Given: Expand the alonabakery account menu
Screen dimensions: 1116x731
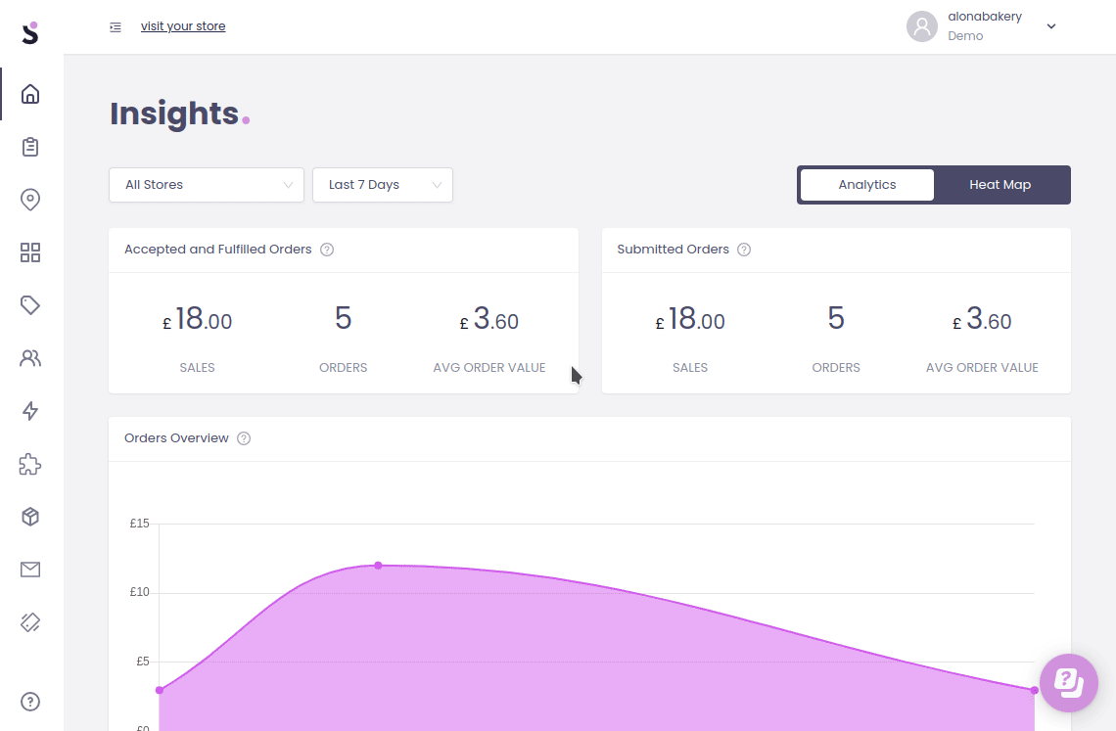Looking at the screenshot, I should click(1051, 26).
